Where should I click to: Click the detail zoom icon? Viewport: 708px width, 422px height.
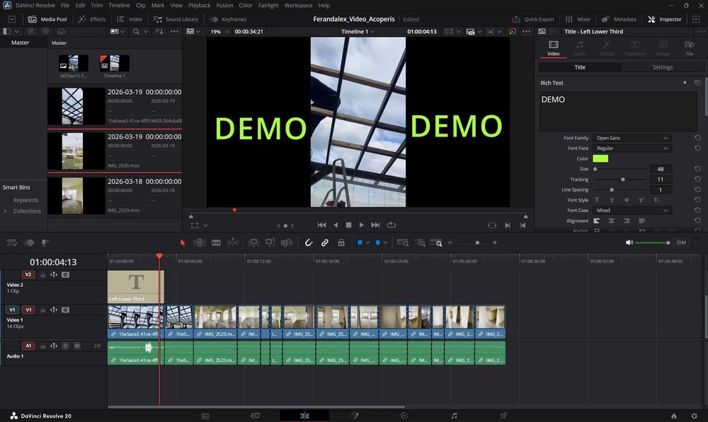421,242
